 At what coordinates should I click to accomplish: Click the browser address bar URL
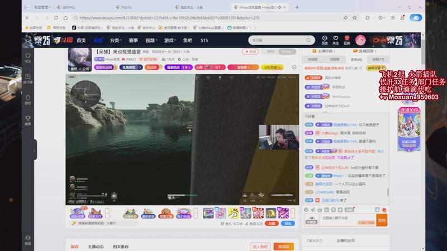click(x=170, y=18)
